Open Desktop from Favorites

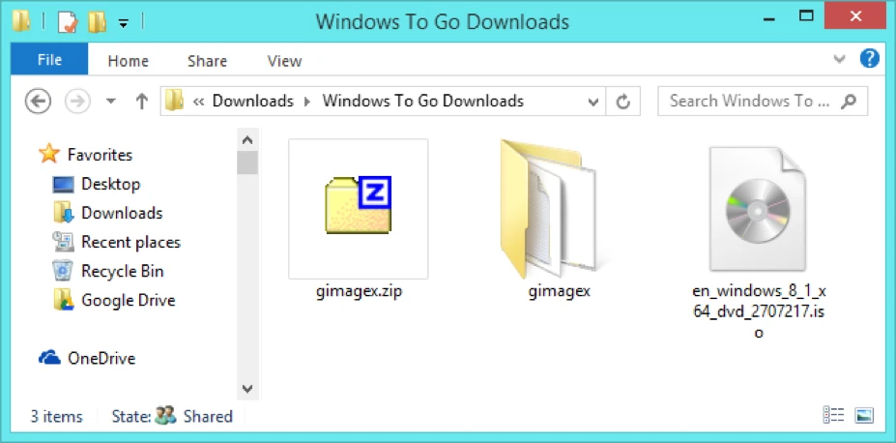coord(111,184)
